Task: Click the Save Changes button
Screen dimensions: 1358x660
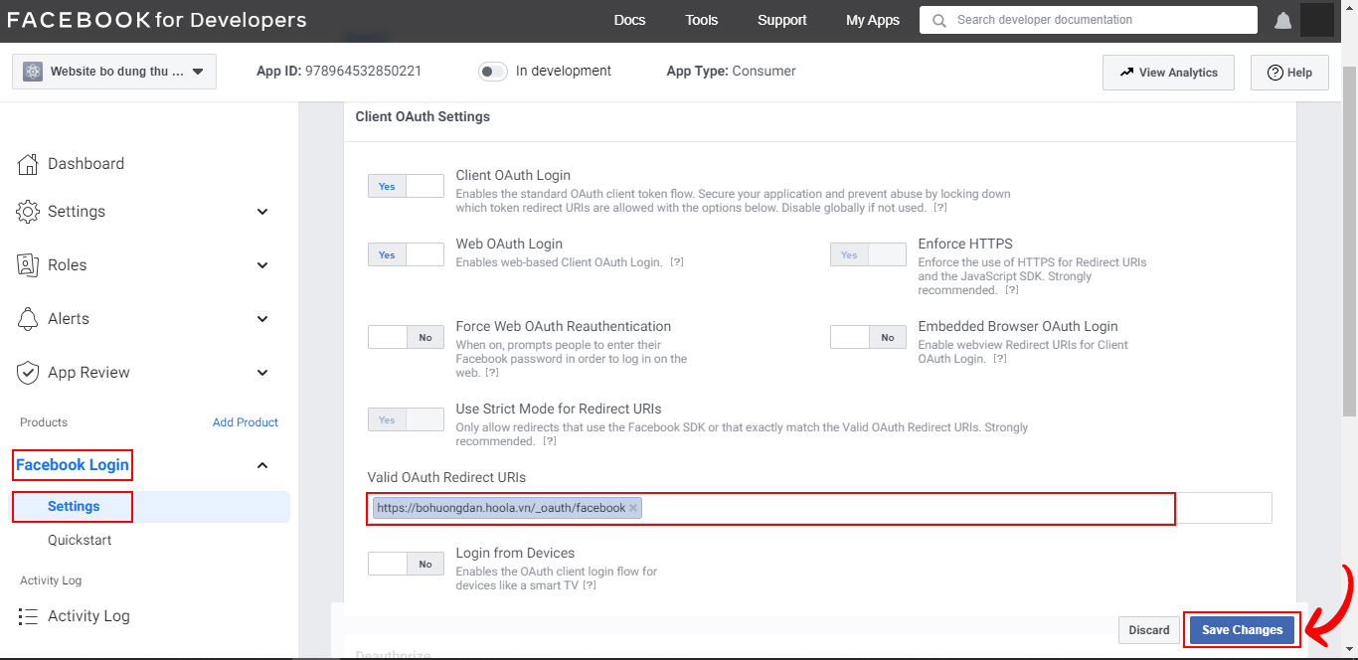Action: point(1242,630)
